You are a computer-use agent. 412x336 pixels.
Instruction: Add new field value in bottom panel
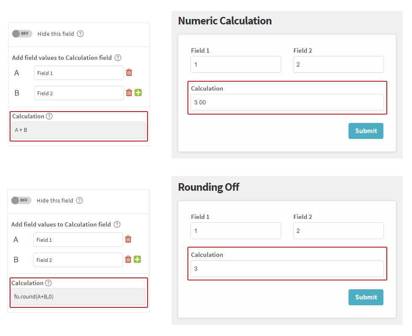pyautogui.click(x=137, y=259)
